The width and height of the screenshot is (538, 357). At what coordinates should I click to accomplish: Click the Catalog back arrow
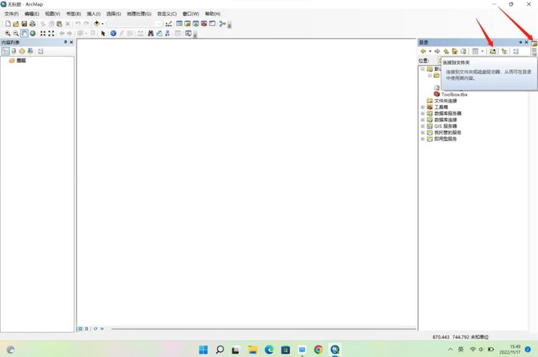coord(423,51)
